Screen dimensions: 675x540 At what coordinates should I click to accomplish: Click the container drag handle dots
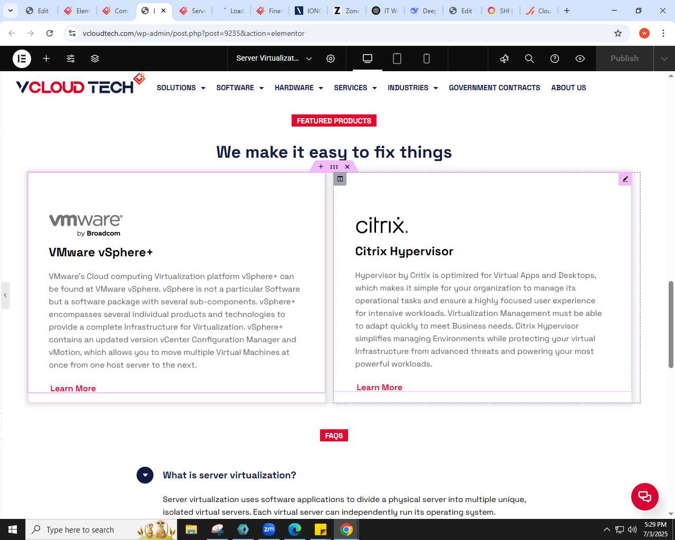[x=334, y=167]
